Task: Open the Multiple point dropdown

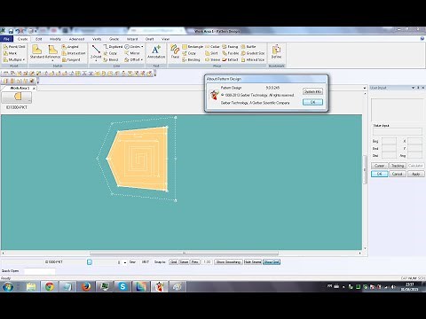Action: click(14, 59)
